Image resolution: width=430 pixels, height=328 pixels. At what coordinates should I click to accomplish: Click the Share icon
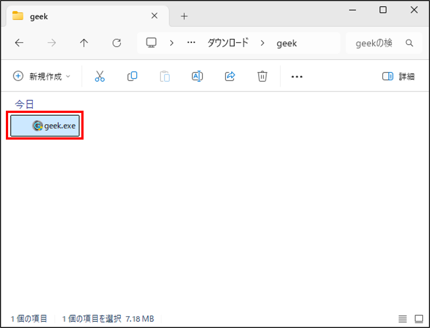click(x=229, y=76)
